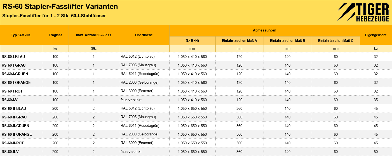This screenshot has width=392, height=158.
Task: Select article RS-60-I-ORANGE
Action: coord(16,82)
